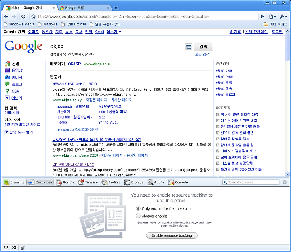The height and width of the screenshot is (252, 291).
Task: Open the Elements panel in DevTools
Action: click(14, 182)
